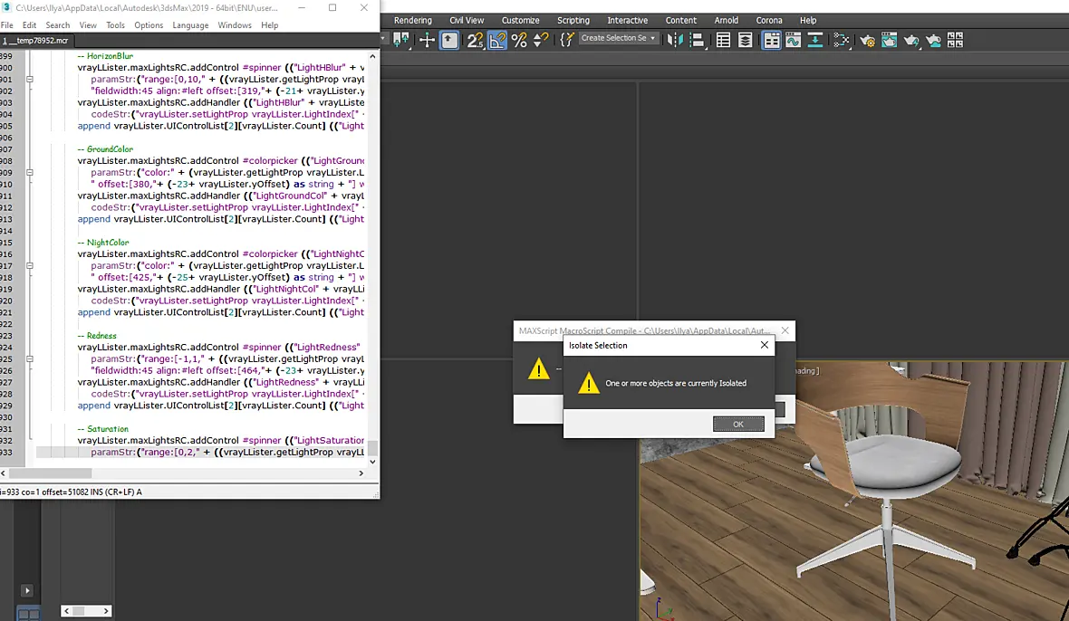Collapse the fold marker beside NightColor paramStr
Image resolution: width=1069 pixels, height=621 pixels.
coord(29,265)
